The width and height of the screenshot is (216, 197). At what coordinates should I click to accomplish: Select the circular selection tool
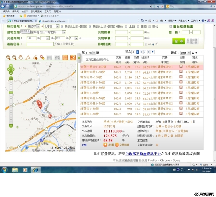pos(57,57)
